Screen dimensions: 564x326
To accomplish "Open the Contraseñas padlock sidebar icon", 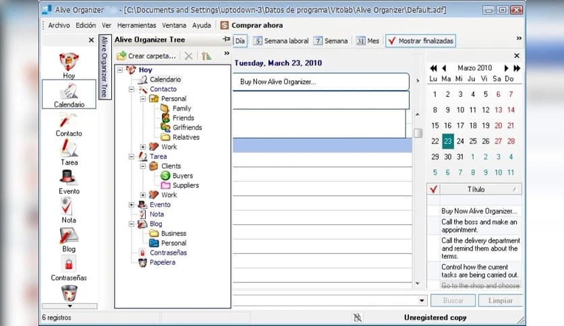I will pos(69,269).
